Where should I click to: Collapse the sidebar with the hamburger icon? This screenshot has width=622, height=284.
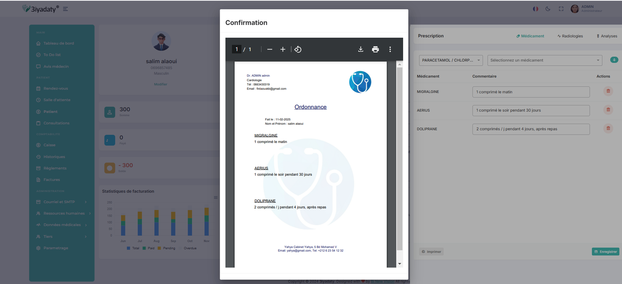[65, 9]
